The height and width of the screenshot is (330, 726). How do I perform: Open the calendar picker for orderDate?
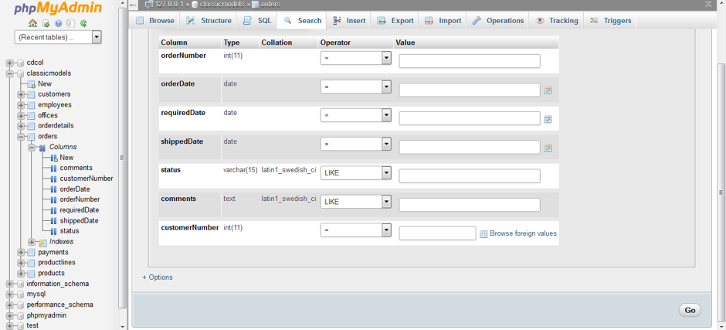[548, 90]
